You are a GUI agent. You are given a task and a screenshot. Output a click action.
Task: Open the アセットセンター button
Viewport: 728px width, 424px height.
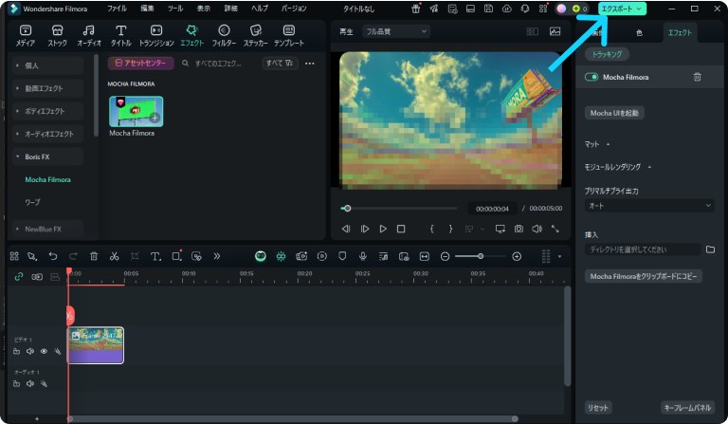pyautogui.click(x=140, y=64)
